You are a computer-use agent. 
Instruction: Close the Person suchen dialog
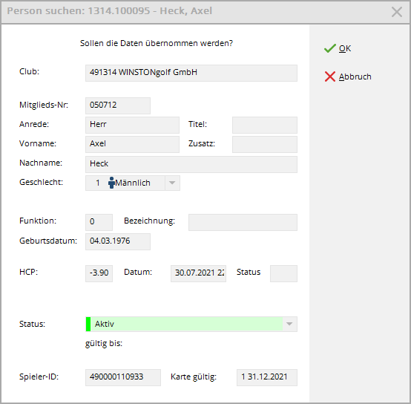point(397,12)
